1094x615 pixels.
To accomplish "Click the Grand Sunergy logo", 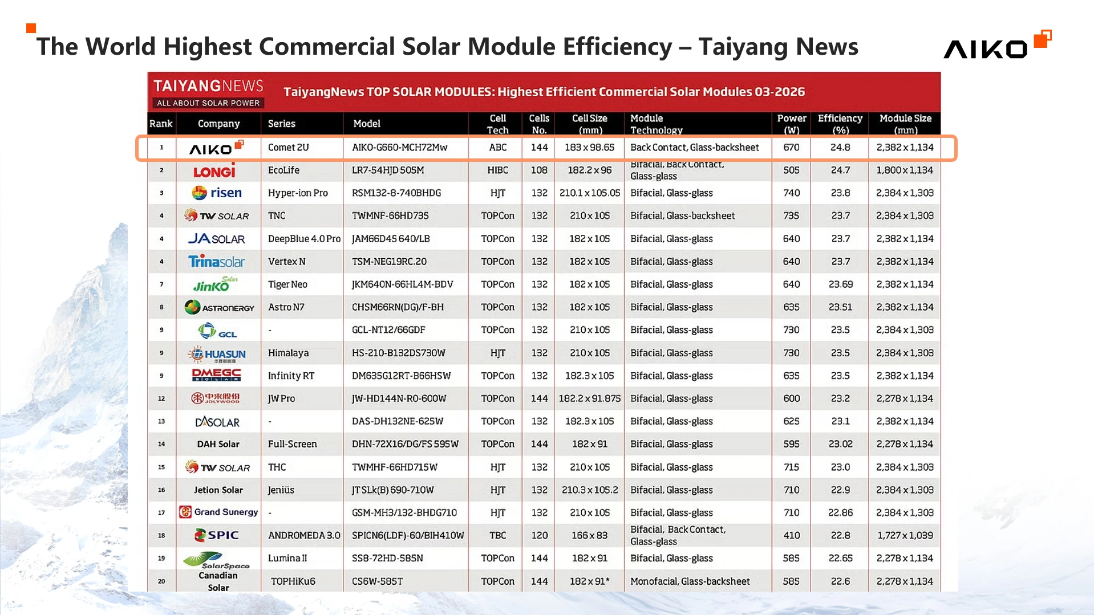I will [218, 512].
